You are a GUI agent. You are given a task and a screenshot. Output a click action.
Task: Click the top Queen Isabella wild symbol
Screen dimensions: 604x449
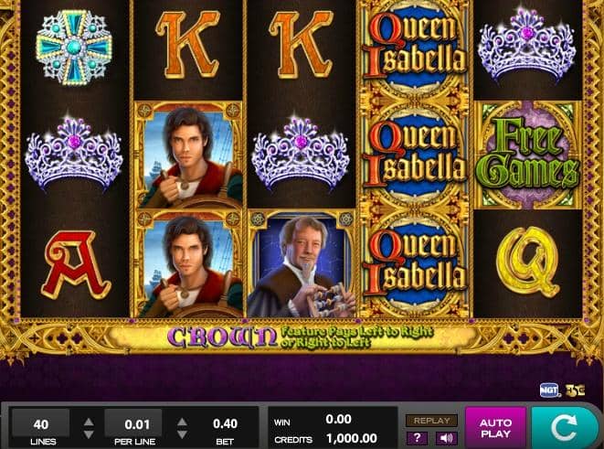point(415,48)
